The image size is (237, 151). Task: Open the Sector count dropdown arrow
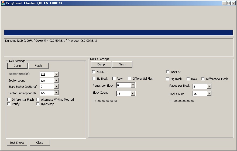pyautogui.click(x=56, y=80)
